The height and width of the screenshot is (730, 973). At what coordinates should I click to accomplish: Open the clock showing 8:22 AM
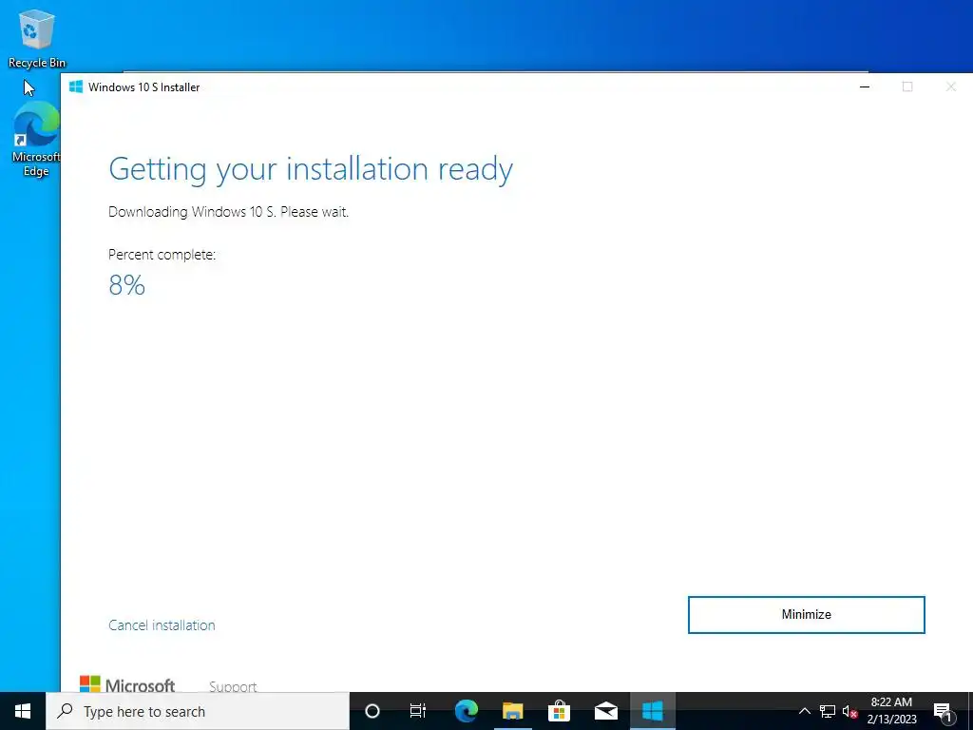tap(891, 711)
